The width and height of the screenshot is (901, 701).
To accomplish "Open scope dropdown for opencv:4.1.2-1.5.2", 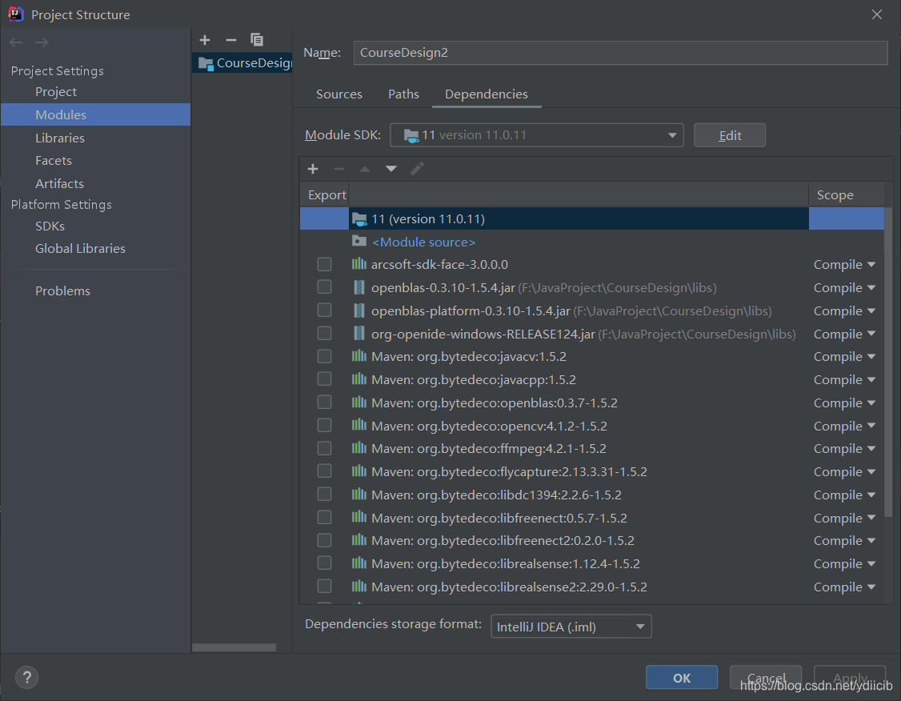I will click(844, 426).
